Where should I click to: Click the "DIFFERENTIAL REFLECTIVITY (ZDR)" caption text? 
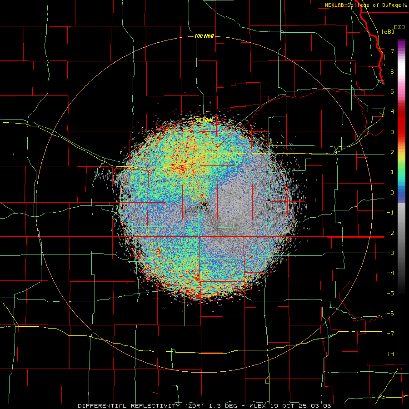click(140, 406)
